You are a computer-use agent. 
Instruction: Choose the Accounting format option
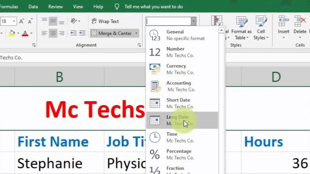182,86
